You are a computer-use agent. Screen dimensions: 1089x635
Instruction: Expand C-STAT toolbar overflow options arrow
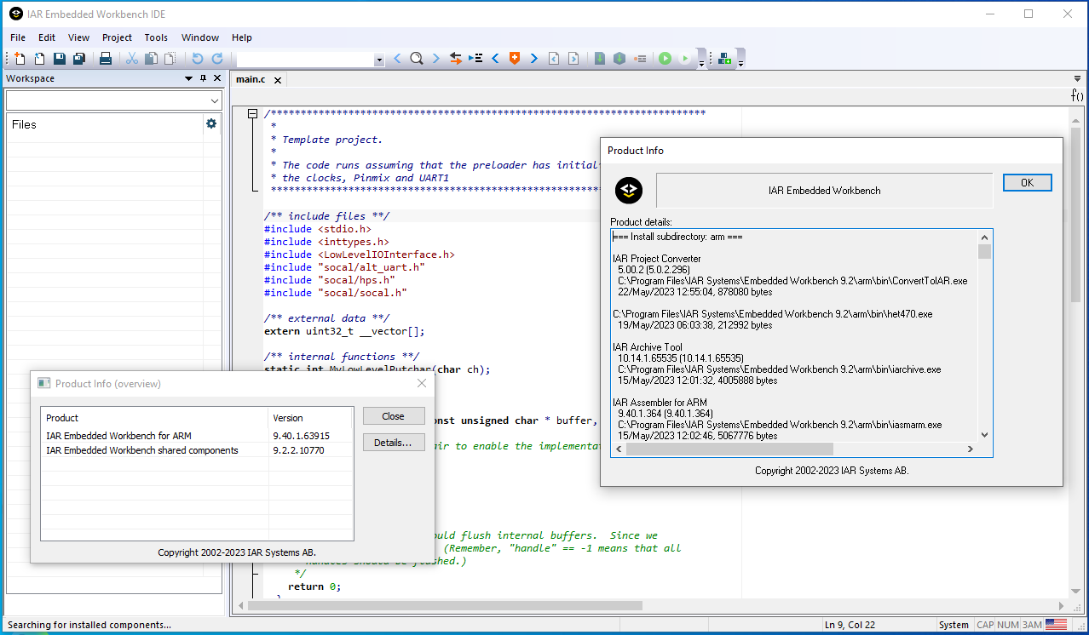pyautogui.click(x=740, y=62)
